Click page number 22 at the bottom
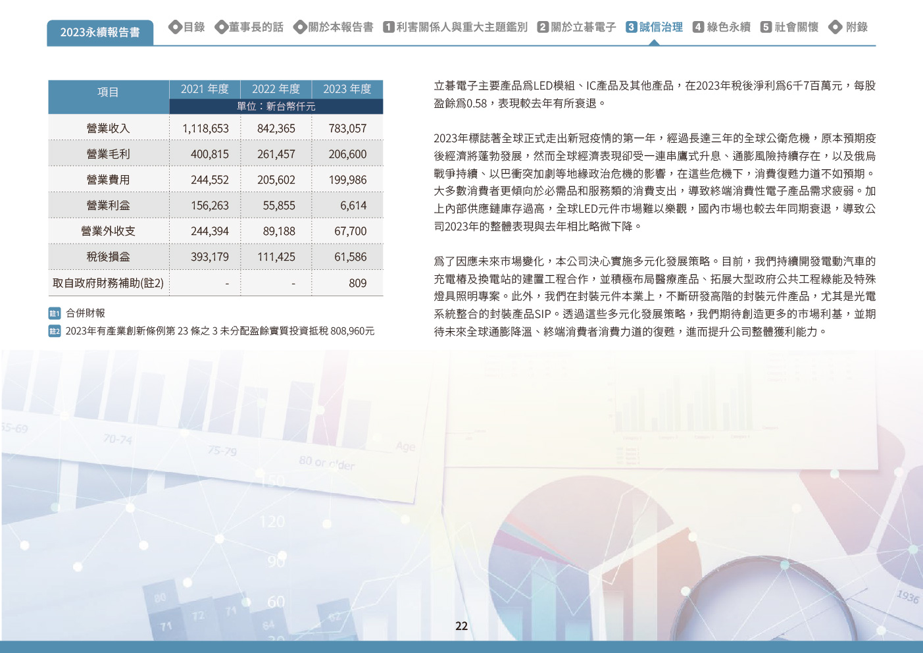Image resolution: width=923 pixels, height=653 pixels. (x=461, y=626)
